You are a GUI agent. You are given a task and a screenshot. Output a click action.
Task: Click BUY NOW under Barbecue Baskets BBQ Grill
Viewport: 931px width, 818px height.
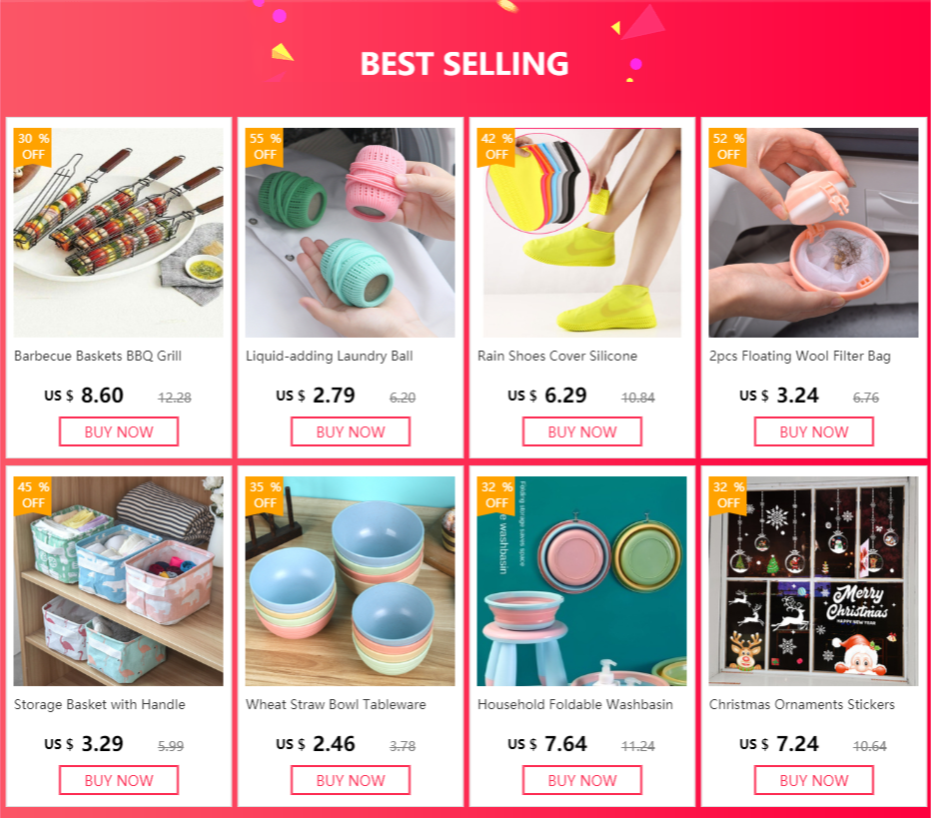(x=119, y=431)
